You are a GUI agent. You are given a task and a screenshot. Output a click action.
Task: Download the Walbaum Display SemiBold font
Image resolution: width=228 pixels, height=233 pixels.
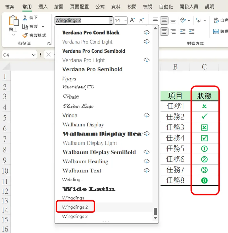click(146, 152)
